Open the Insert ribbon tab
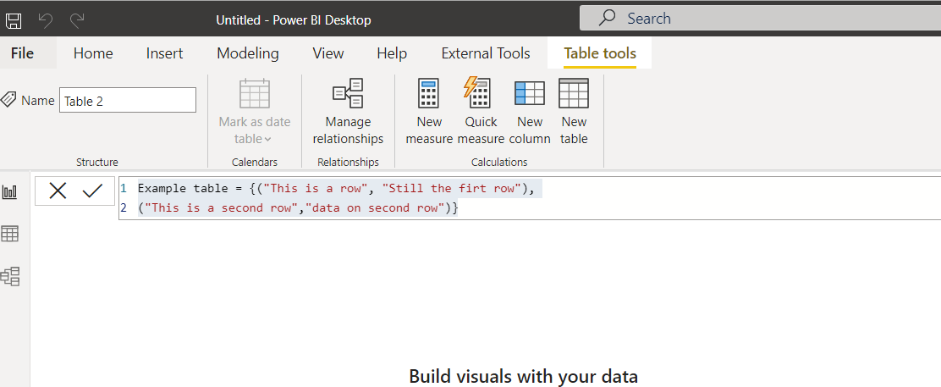The width and height of the screenshot is (941, 387). click(164, 53)
